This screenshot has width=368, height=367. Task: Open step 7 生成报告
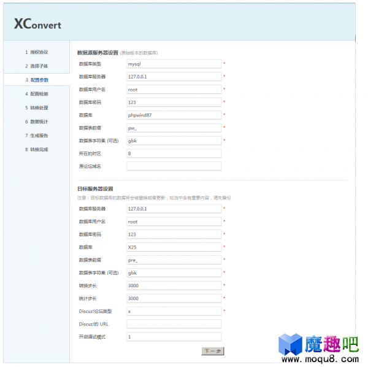point(37,136)
